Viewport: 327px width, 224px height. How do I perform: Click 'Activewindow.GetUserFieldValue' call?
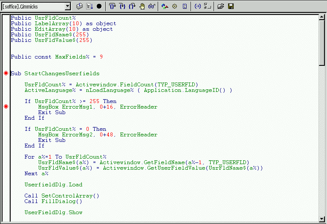pos(154,168)
